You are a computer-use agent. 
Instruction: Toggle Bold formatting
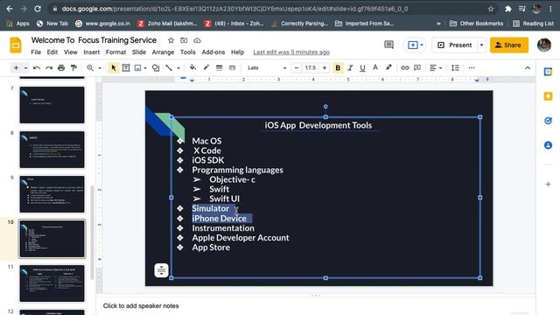click(338, 68)
